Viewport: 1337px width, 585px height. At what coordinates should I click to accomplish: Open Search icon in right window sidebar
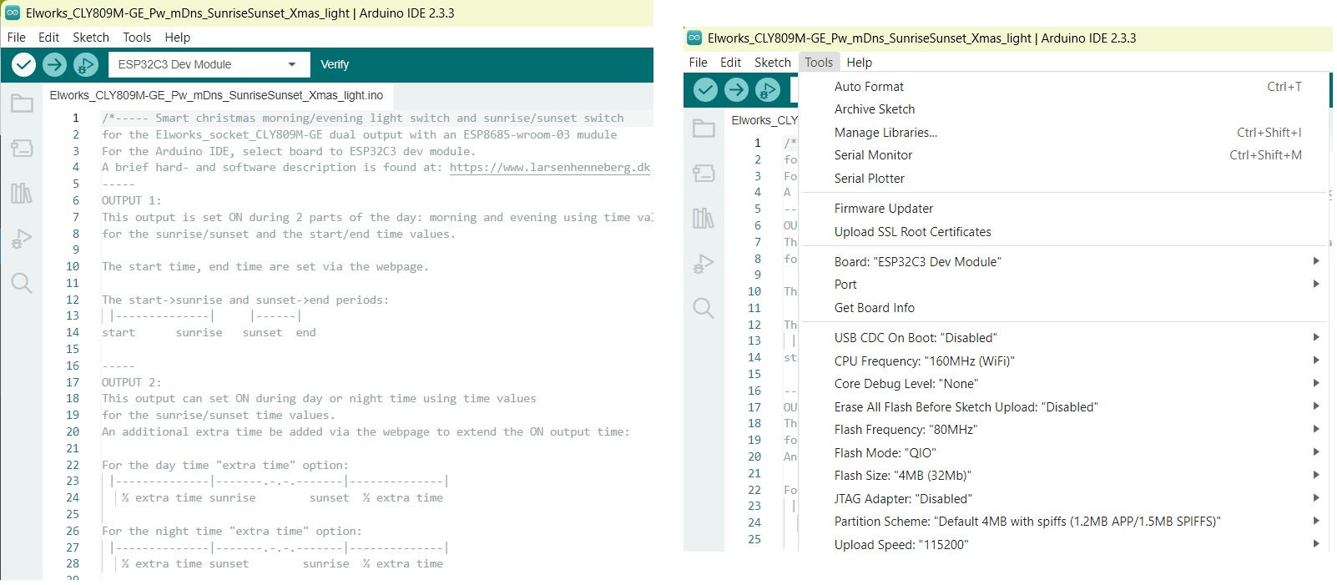(x=704, y=309)
